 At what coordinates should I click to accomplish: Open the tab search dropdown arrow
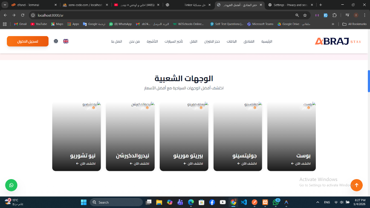pos(5,5)
